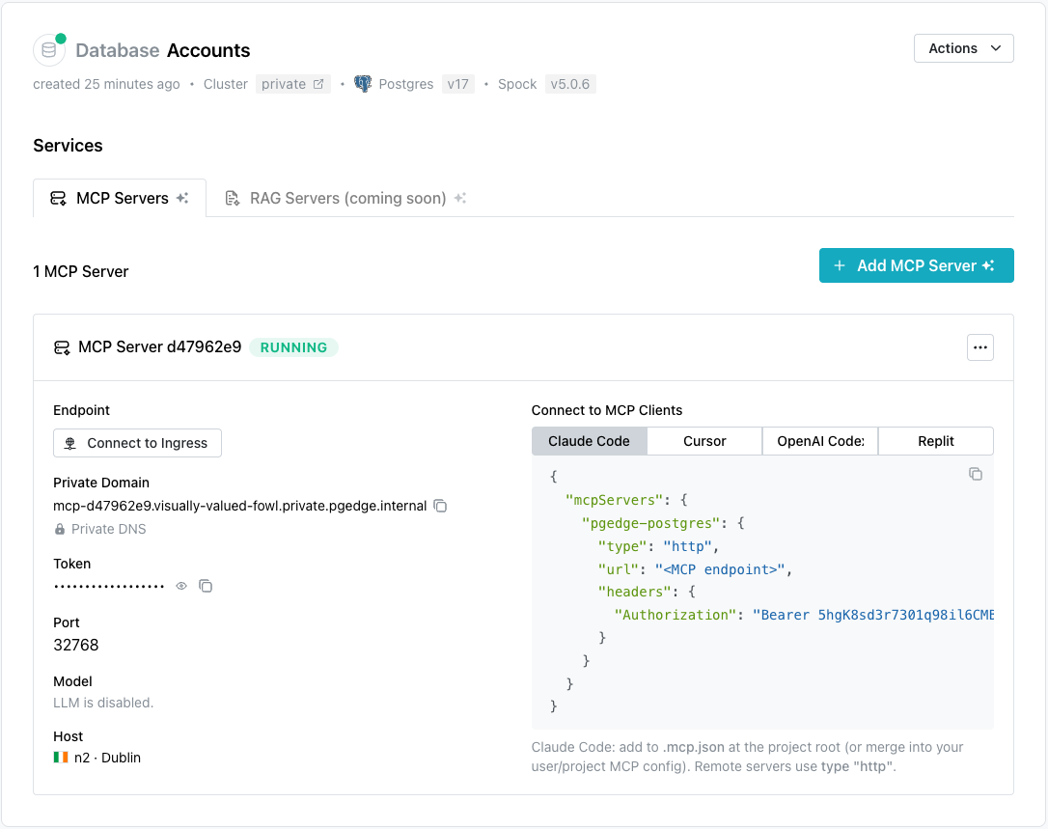Click the n2 · Dublin host text
This screenshot has height=829, width=1048.
(108, 758)
